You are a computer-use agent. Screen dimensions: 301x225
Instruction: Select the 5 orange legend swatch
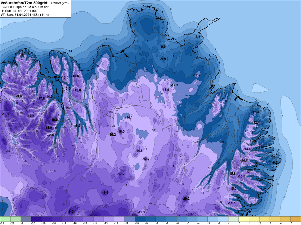(296, 219)
